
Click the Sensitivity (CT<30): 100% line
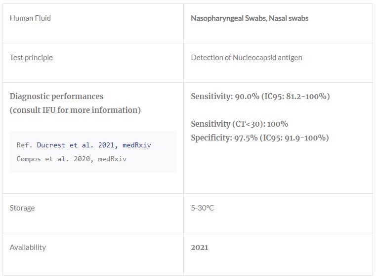pyautogui.click(x=239, y=124)
